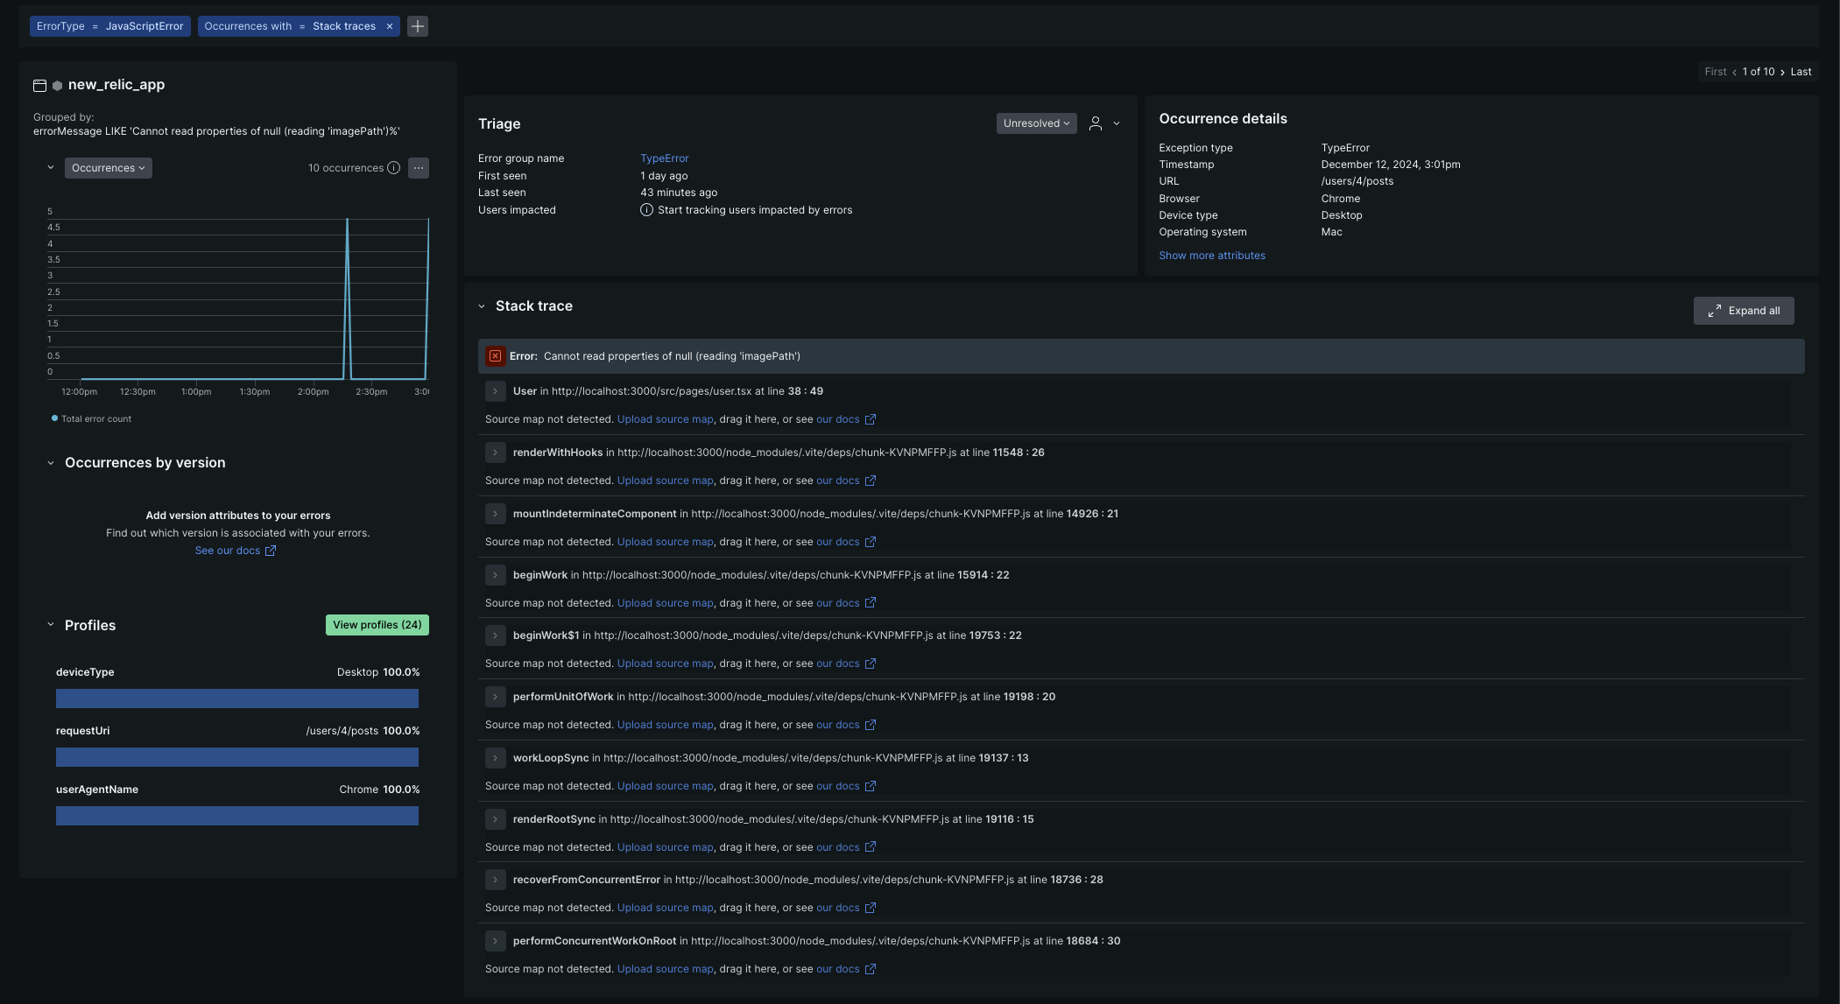
Task: Jump to Last occurrence
Action: pos(1801,72)
